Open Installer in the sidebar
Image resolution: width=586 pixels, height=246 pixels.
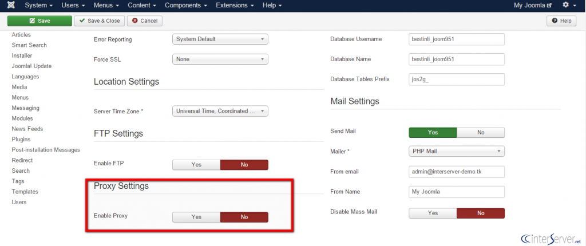[x=22, y=55]
